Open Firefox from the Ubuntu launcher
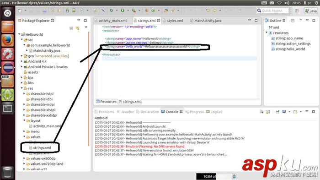The width and height of the screenshot is (320, 180). pos(8,40)
